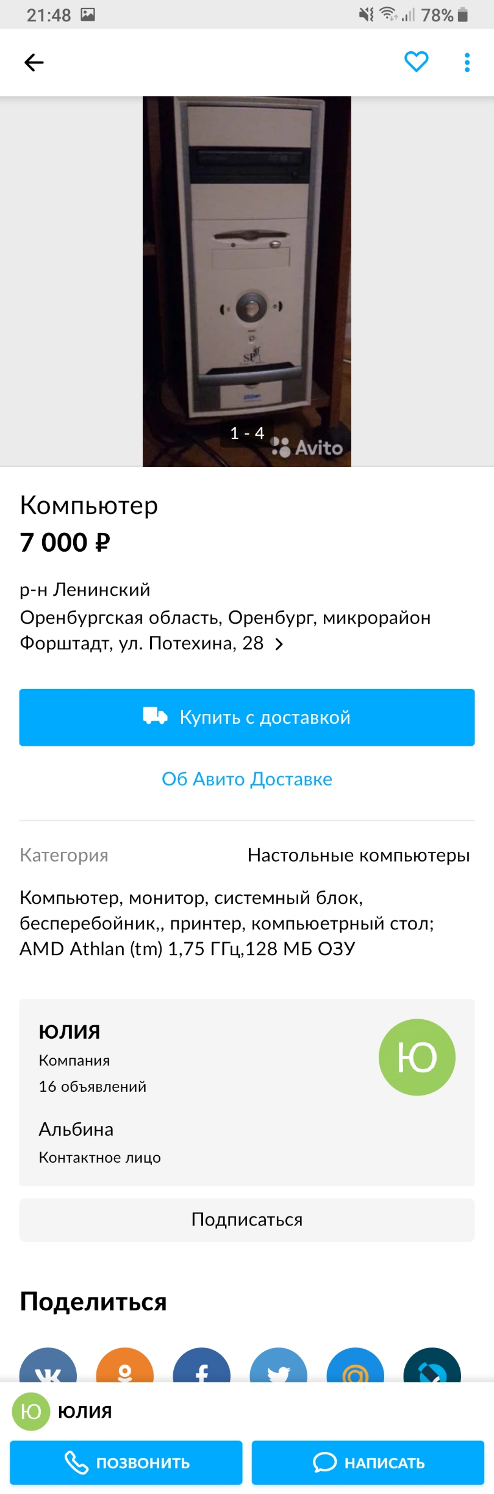Open ЮЛИЯ profile in bottom bar

62,1412
